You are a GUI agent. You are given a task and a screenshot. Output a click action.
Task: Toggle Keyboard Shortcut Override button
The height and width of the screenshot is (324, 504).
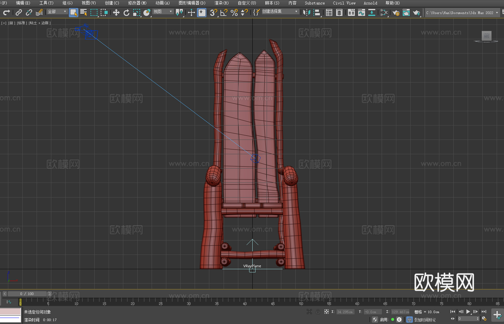(x=202, y=12)
